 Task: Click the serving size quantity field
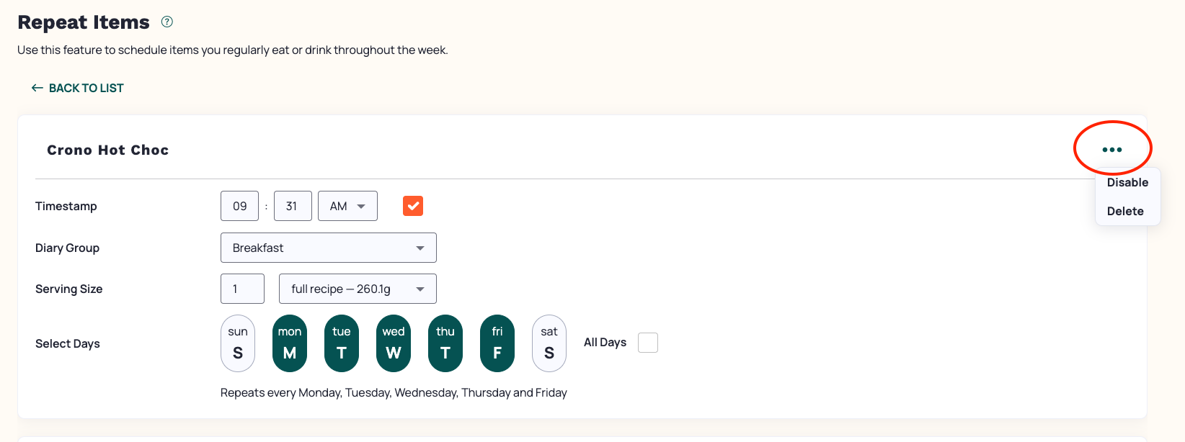click(x=242, y=289)
